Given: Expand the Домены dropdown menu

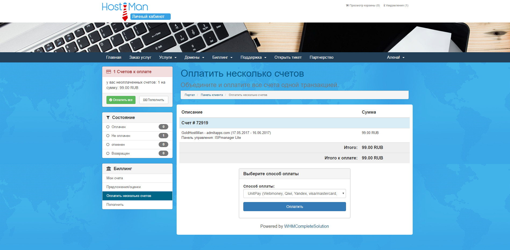Looking at the screenshot, I should 194,57.
